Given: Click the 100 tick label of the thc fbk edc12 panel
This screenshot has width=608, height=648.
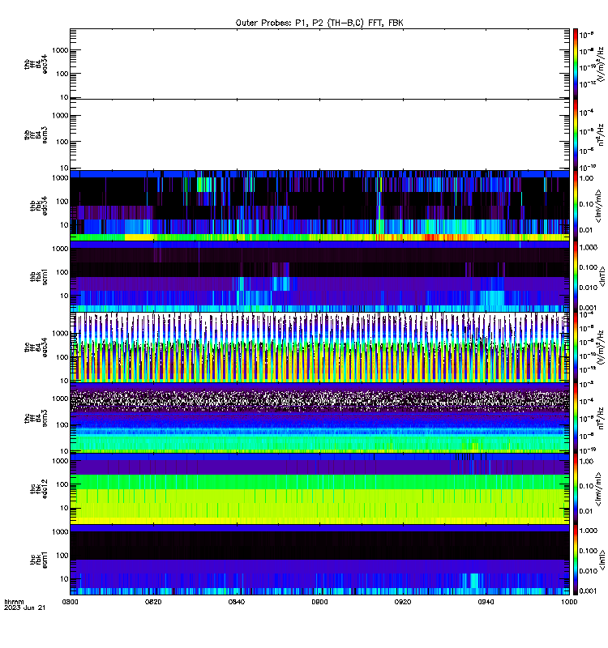Looking at the screenshot, I should pyautogui.click(x=62, y=484).
